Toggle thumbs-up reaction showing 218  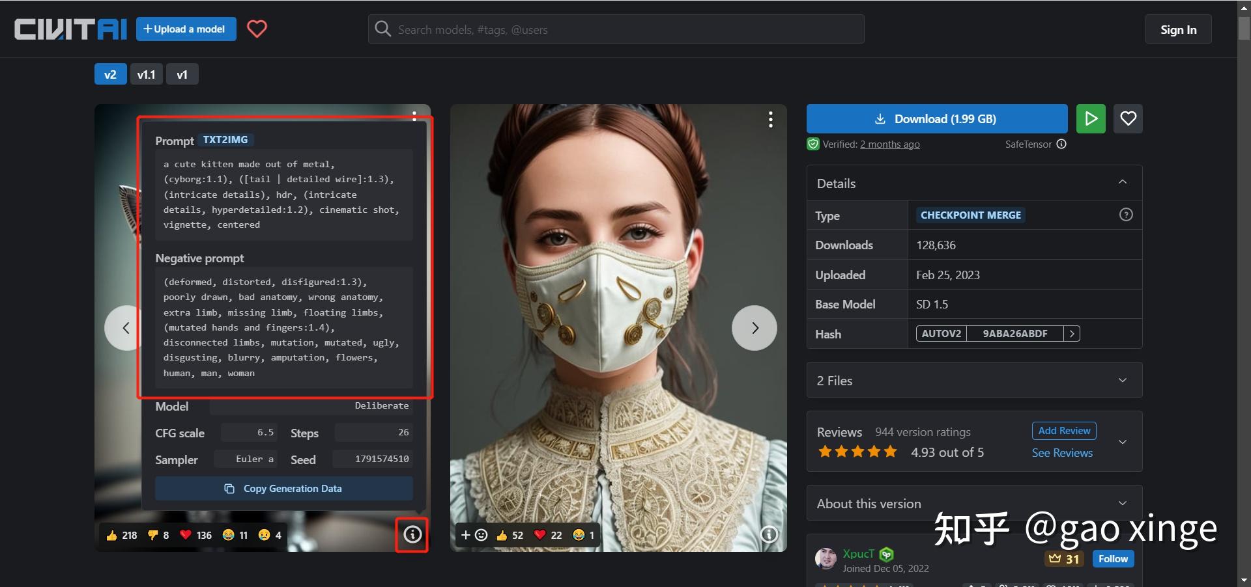click(122, 535)
